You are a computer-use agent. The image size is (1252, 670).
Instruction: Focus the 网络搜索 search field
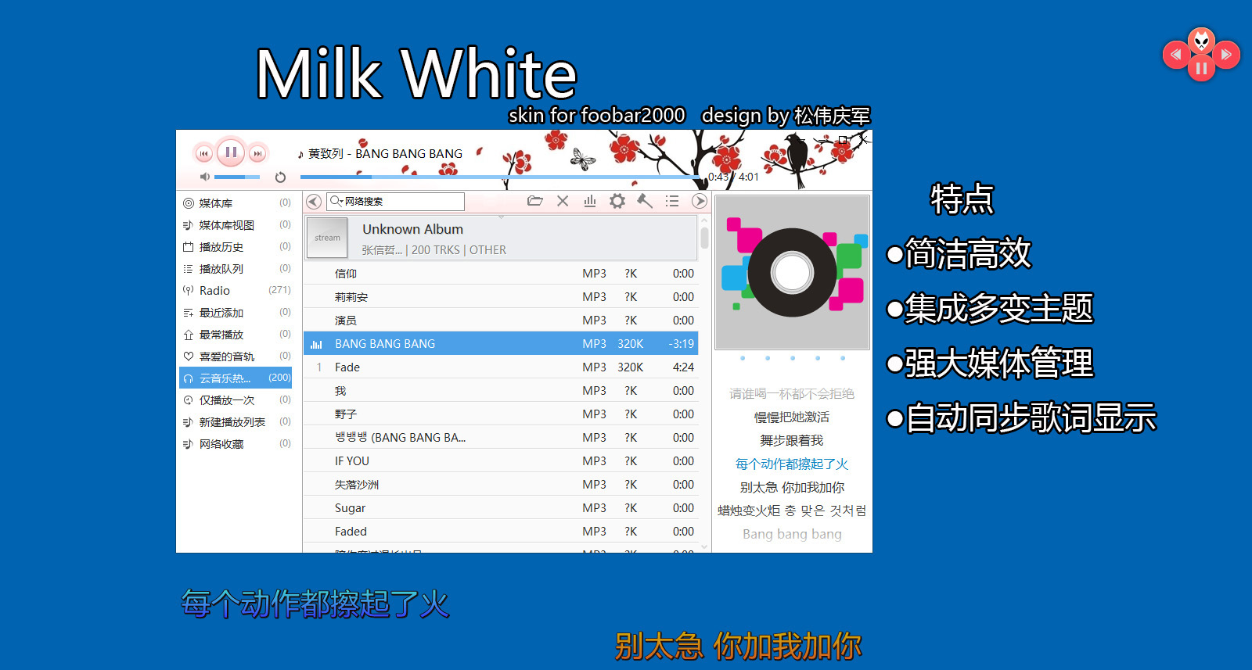pos(395,202)
